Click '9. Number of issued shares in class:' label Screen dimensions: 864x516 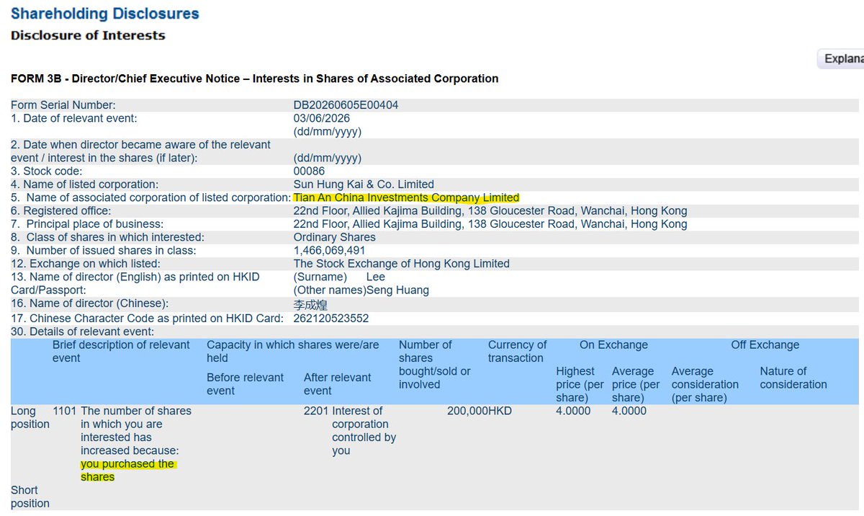click(104, 251)
